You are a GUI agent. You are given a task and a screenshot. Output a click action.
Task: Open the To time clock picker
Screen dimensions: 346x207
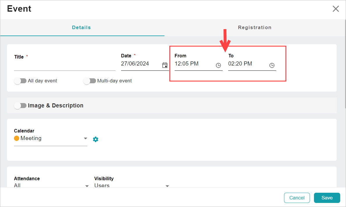point(272,65)
